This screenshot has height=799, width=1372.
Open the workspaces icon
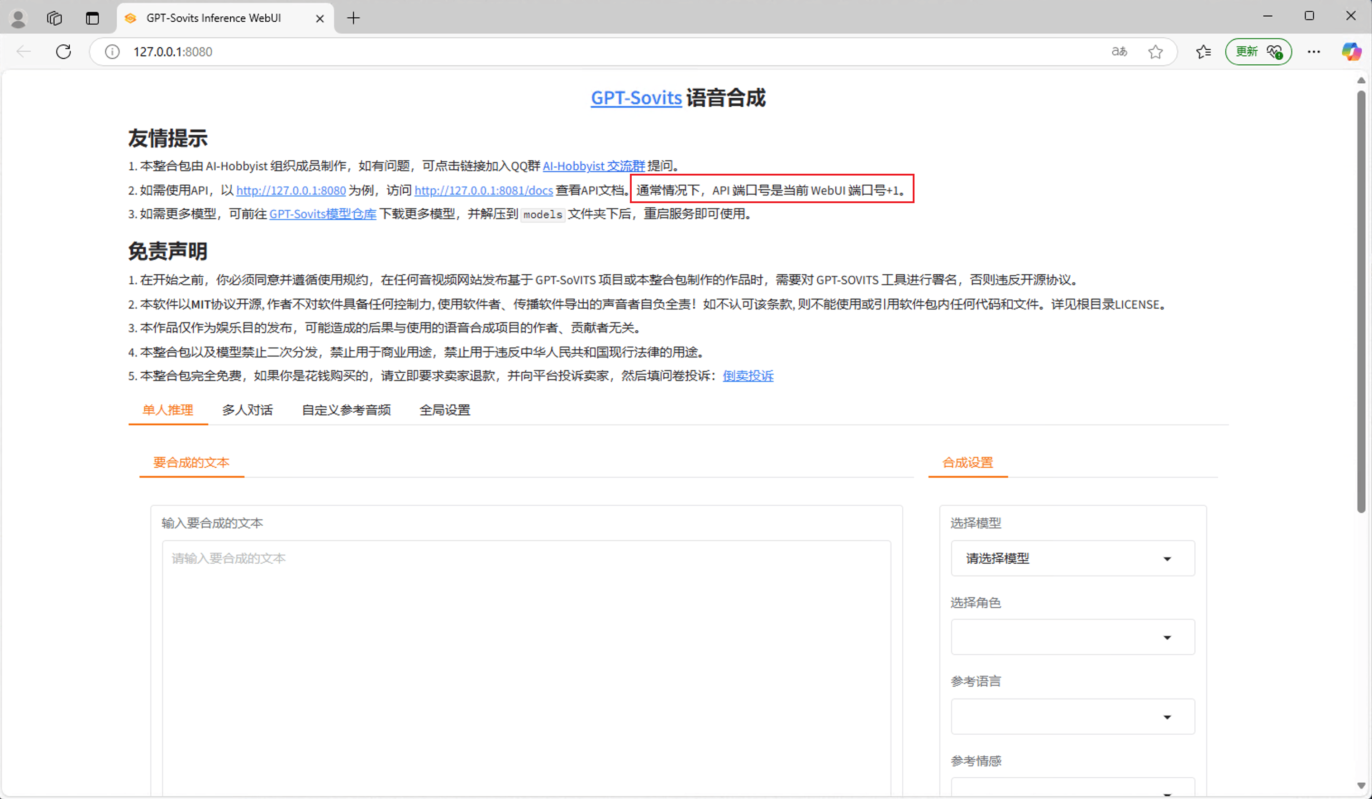pos(54,18)
